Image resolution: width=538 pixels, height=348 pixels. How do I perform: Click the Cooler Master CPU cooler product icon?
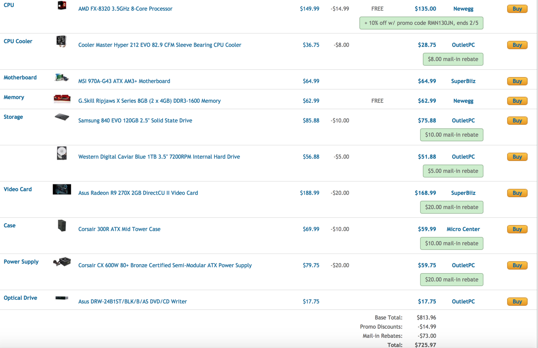[61, 41]
